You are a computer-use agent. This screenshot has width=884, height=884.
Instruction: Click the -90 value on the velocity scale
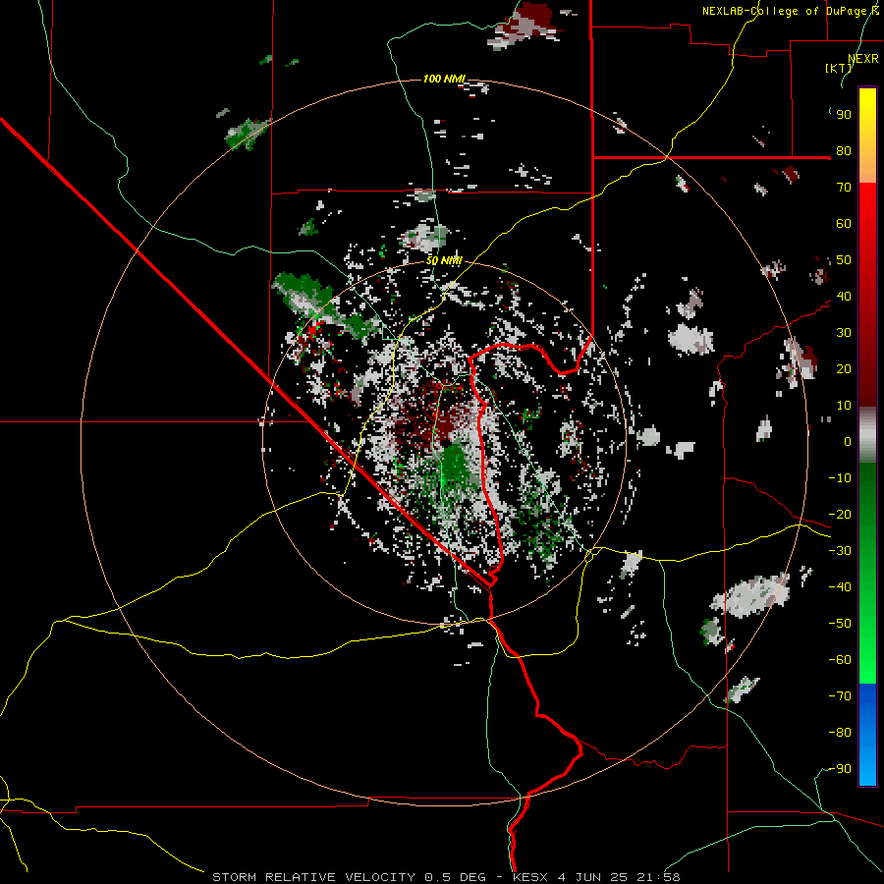(x=840, y=769)
